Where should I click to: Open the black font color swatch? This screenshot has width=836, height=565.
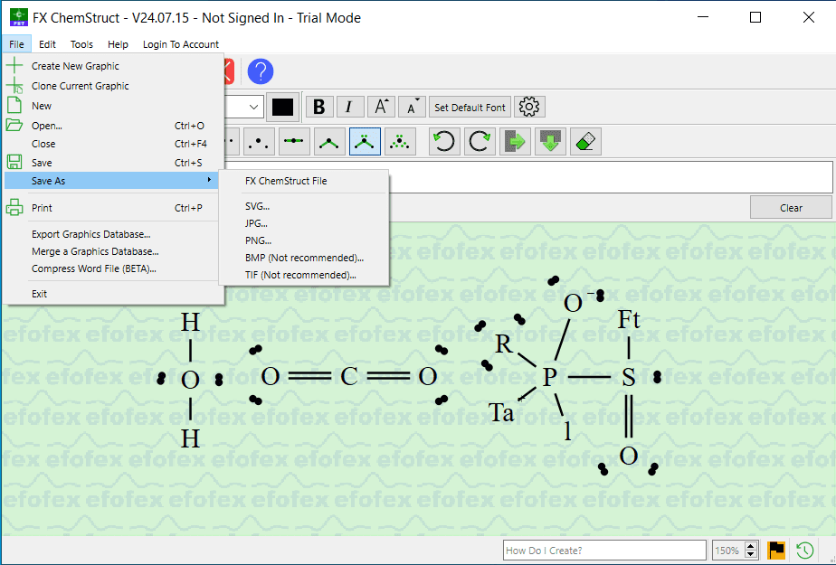tap(282, 107)
